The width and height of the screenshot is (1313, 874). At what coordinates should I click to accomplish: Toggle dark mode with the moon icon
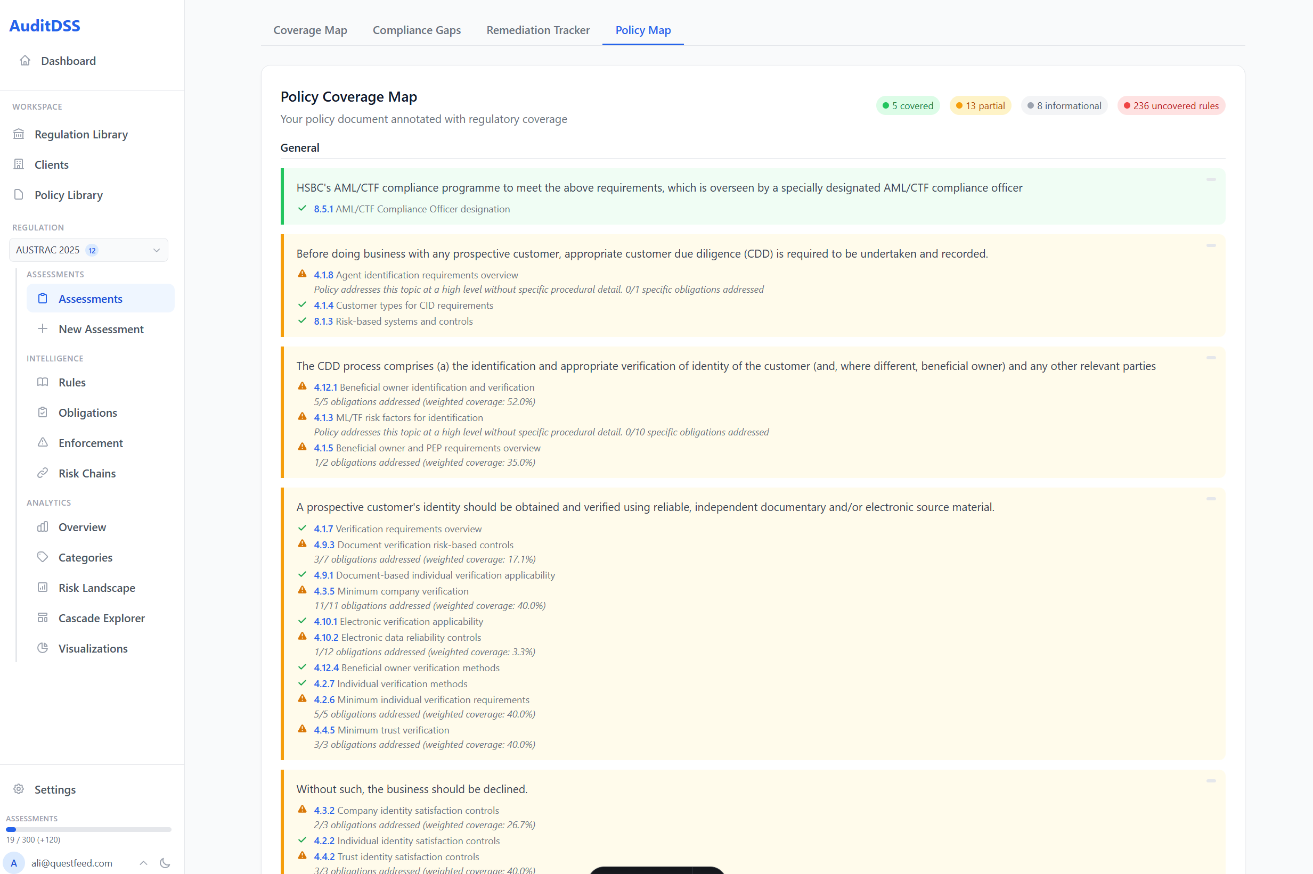165,863
